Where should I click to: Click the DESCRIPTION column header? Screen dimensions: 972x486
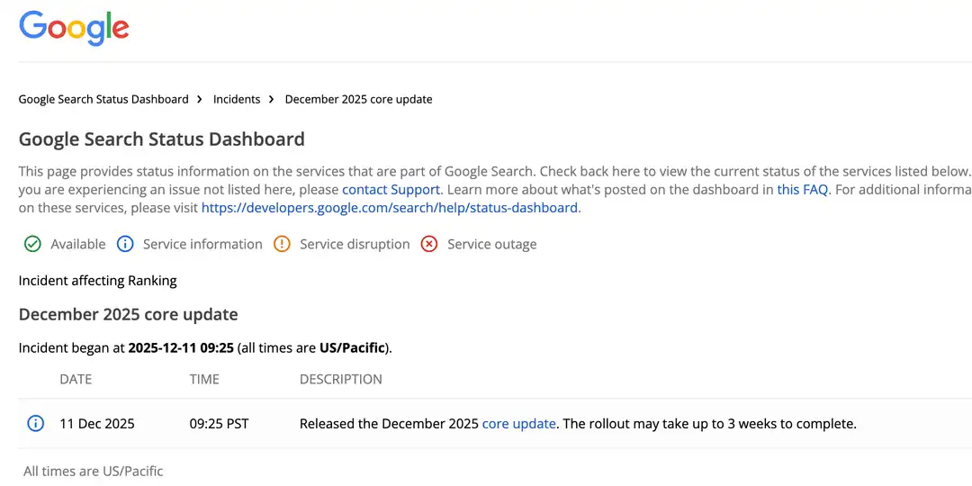[x=340, y=379]
